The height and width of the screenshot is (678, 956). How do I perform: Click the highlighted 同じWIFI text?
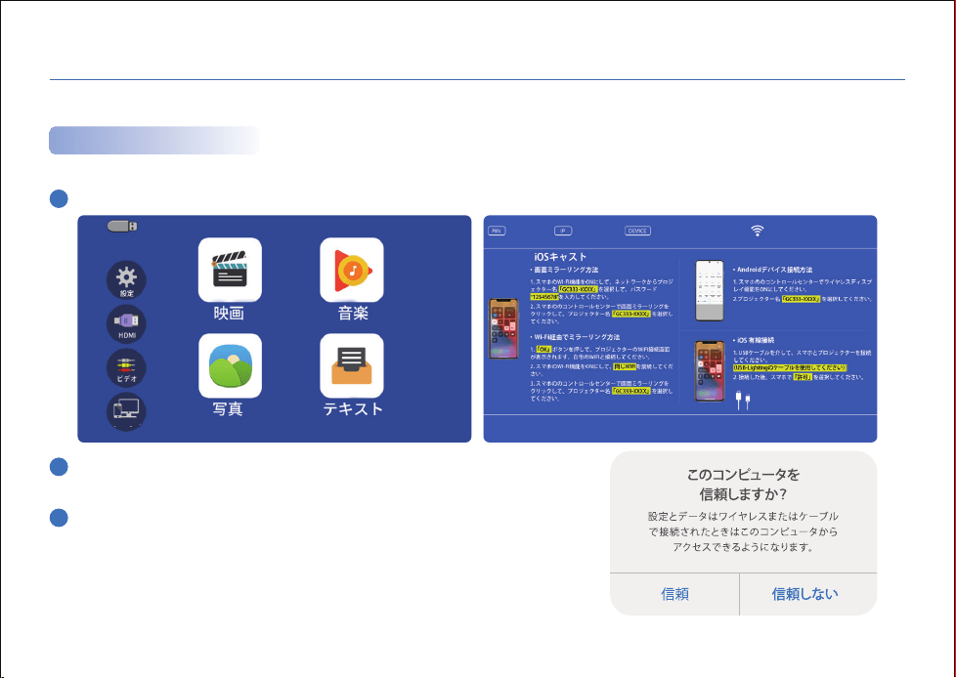point(625,366)
